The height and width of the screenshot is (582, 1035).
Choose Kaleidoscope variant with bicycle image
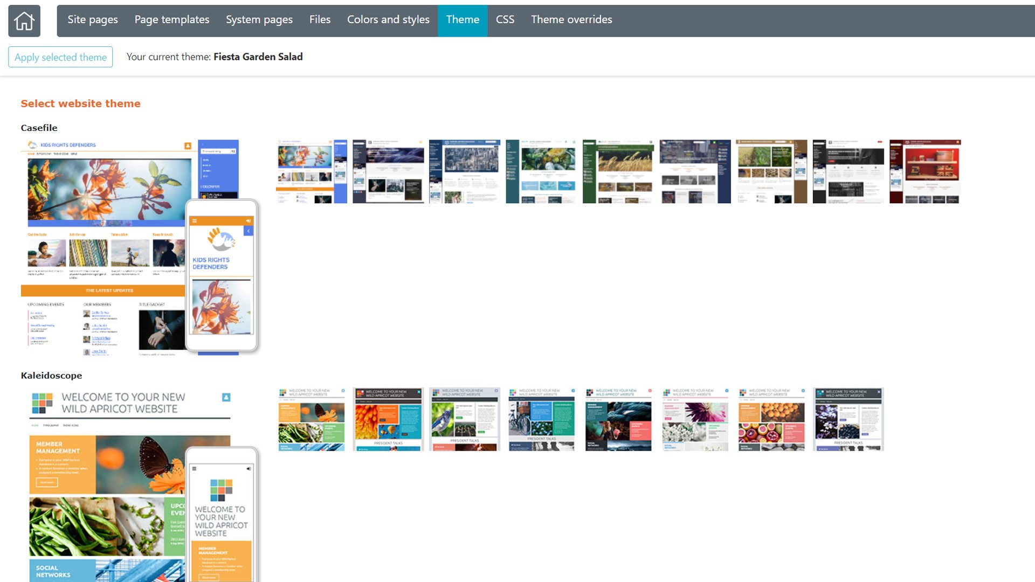click(541, 419)
